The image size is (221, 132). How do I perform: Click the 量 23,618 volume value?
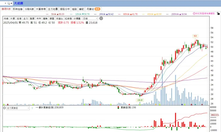(91, 23)
